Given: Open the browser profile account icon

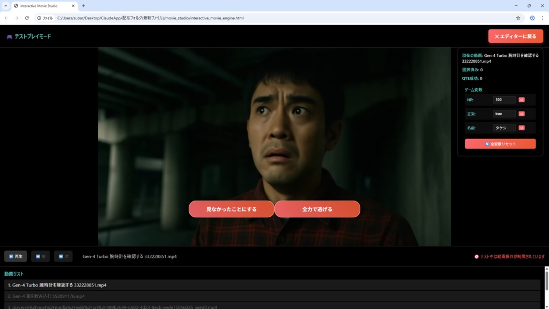Looking at the screenshot, I should pos(532,18).
